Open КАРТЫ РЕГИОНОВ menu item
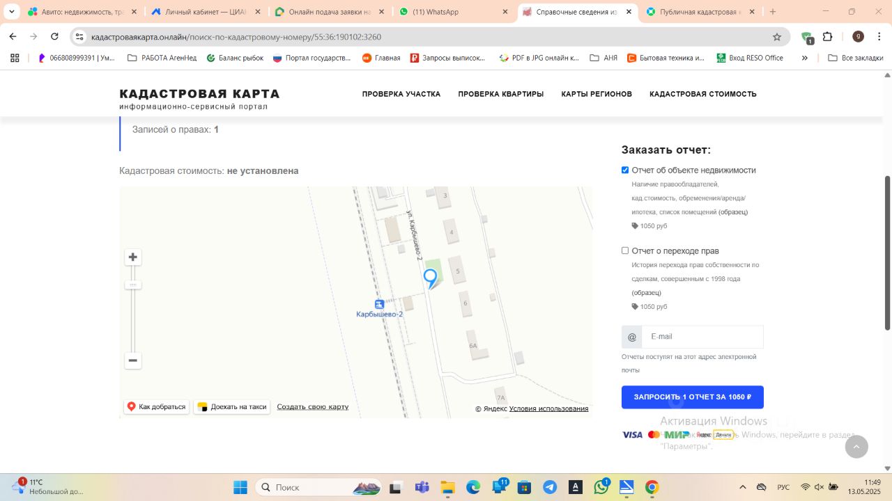Image resolution: width=892 pixels, height=501 pixels. pos(597,94)
